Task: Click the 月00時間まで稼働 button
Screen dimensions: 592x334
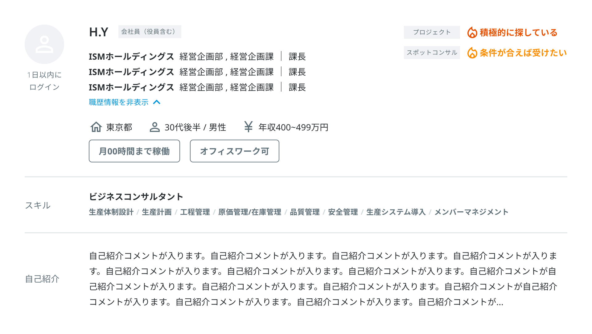Action: (134, 151)
